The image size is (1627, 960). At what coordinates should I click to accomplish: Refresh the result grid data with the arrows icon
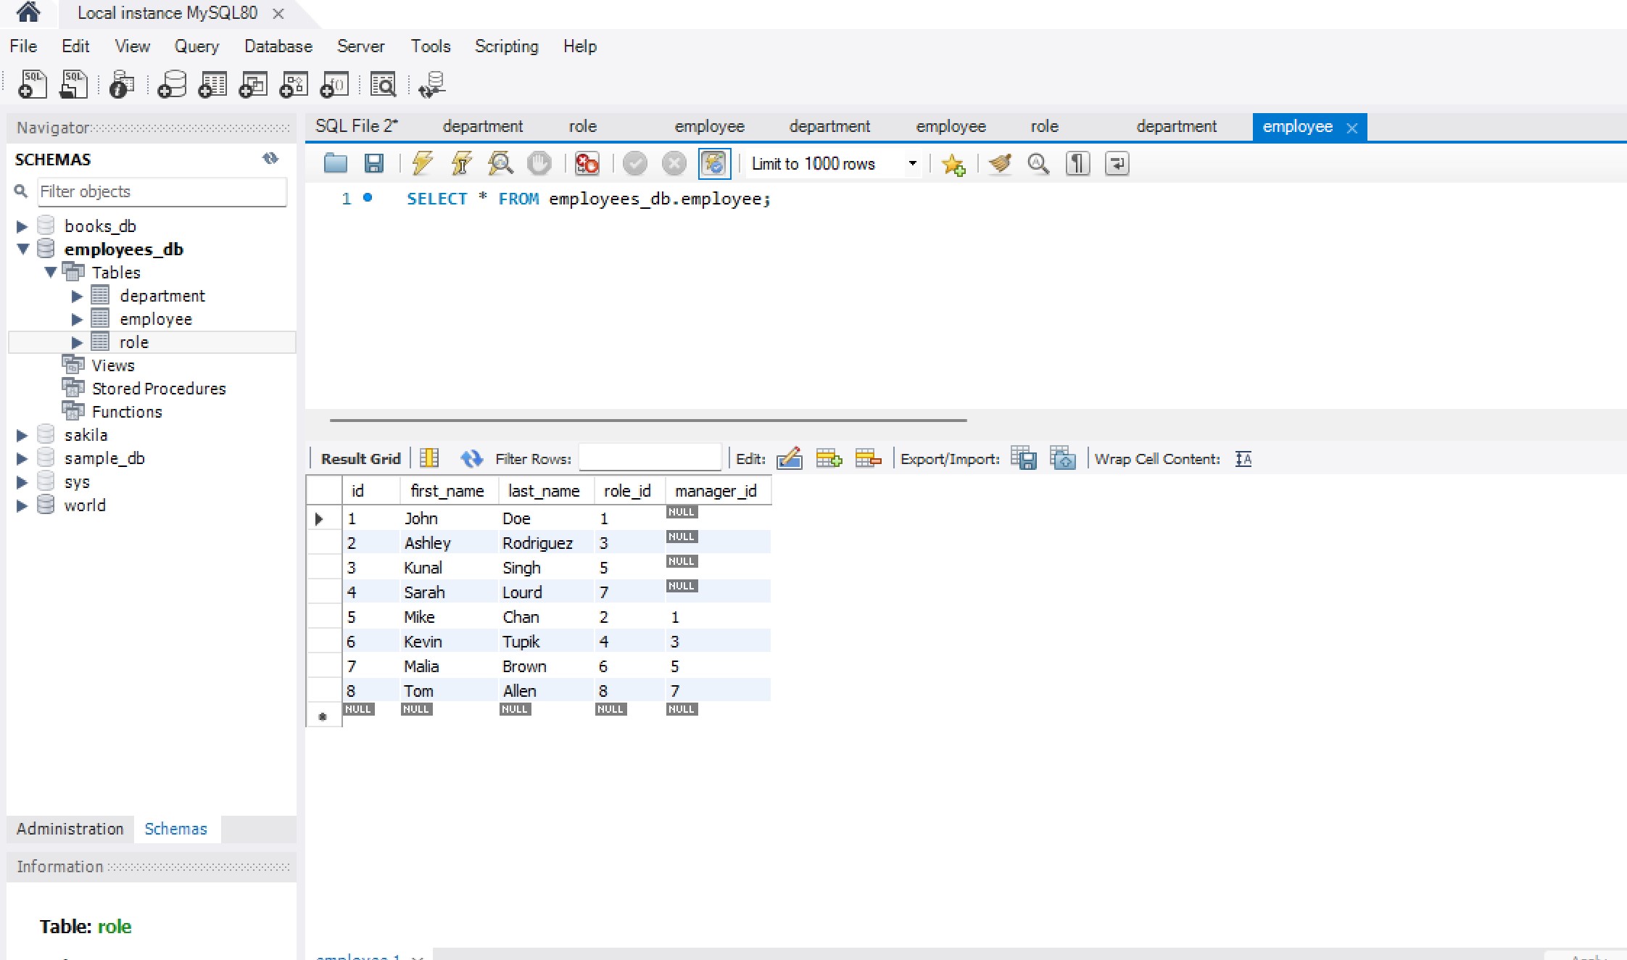pyautogui.click(x=471, y=458)
